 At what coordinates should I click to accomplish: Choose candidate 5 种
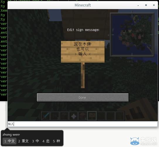pos(57,141)
